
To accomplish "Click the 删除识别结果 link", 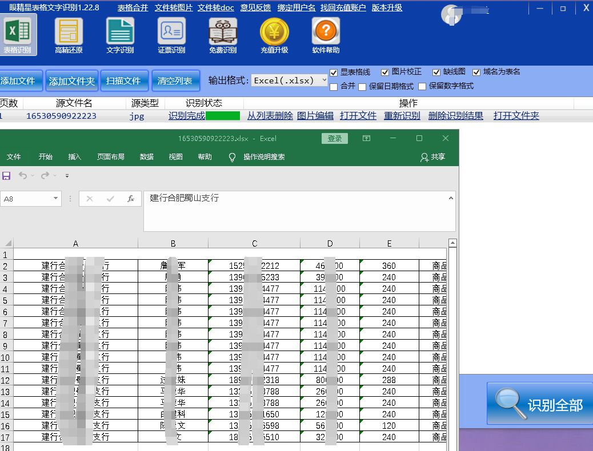I will pos(456,116).
